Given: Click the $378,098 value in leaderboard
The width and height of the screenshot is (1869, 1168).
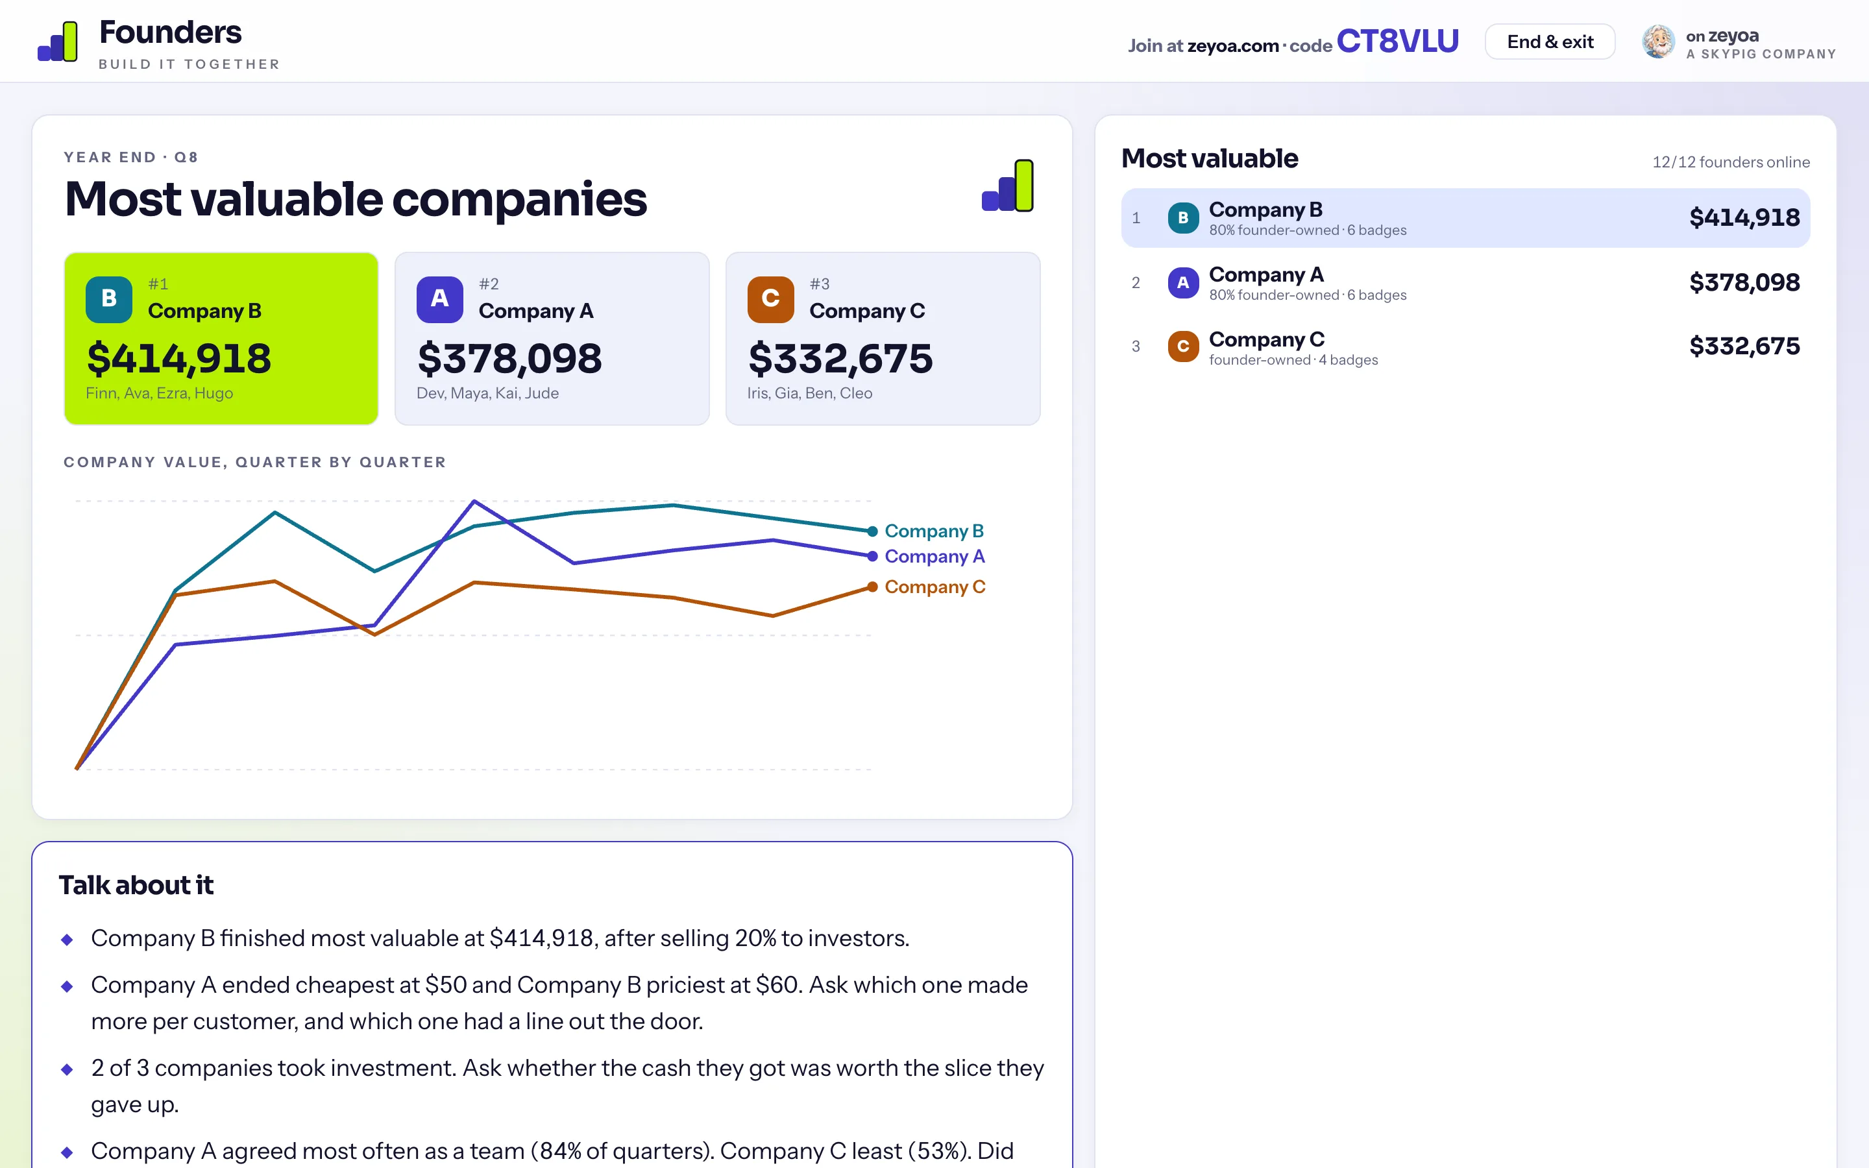Looking at the screenshot, I should tap(1744, 283).
